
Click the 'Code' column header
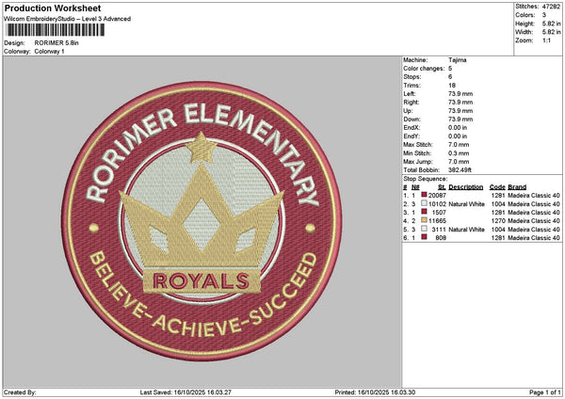(x=497, y=187)
